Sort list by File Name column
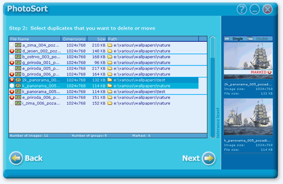Image resolution: width=283 pixels, height=184 pixels. point(35,39)
